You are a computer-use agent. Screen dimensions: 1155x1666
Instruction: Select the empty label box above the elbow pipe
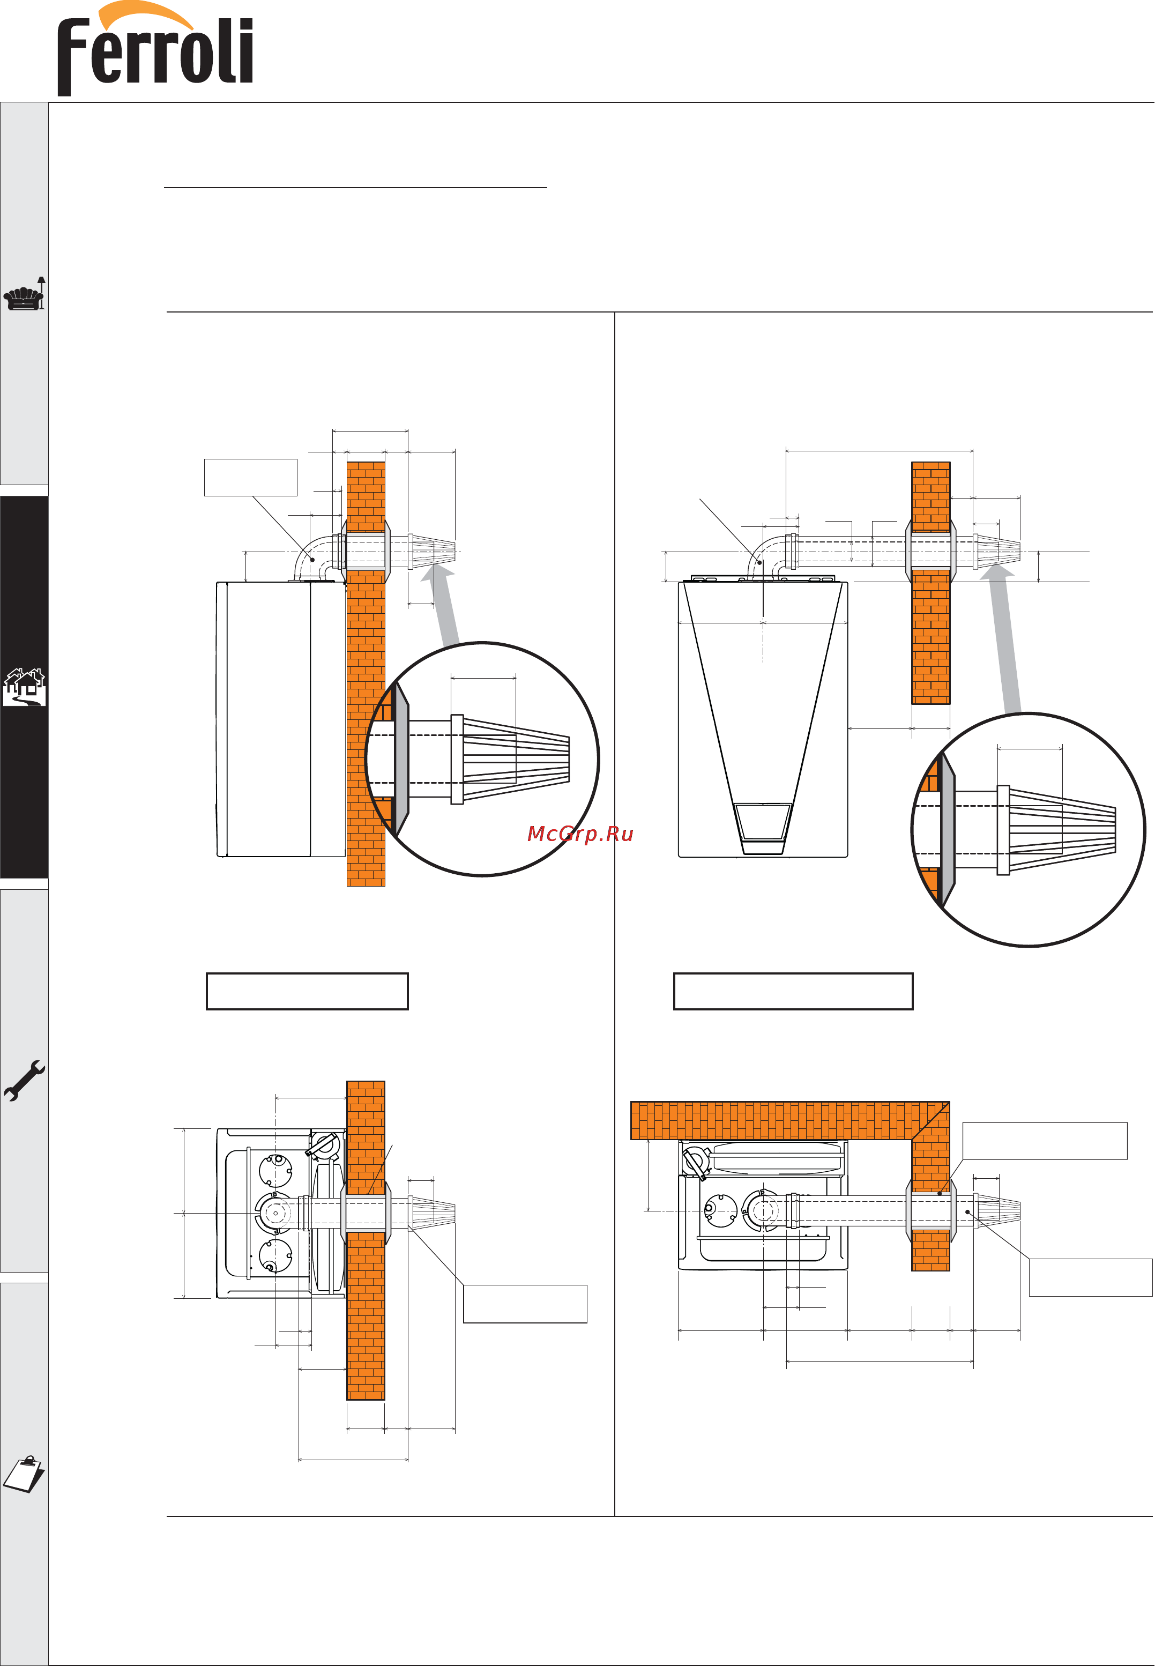click(250, 478)
